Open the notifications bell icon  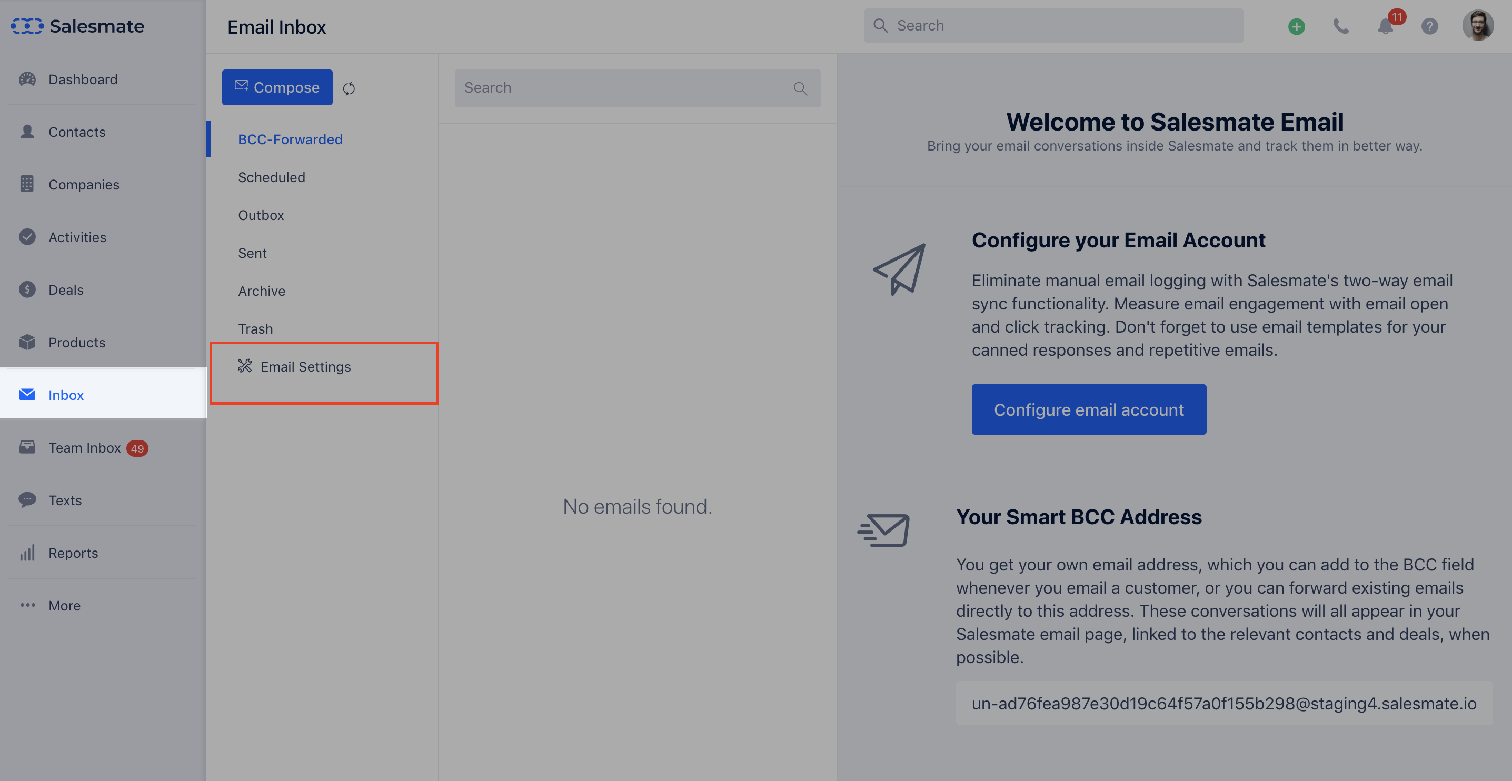click(x=1386, y=26)
